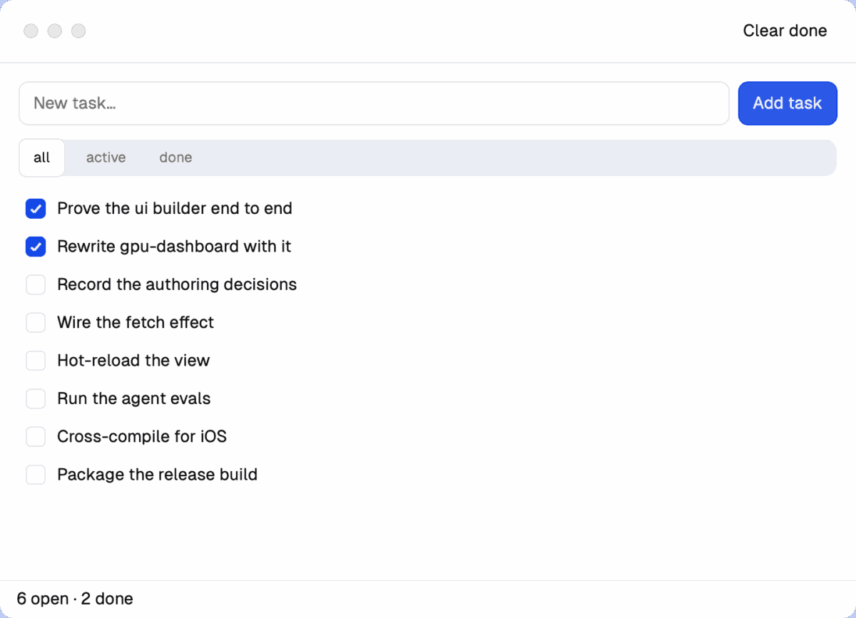This screenshot has height=618, width=856.
Task: Click the "Rewrite gpu-dashboard with it" label
Action: [x=174, y=247]
